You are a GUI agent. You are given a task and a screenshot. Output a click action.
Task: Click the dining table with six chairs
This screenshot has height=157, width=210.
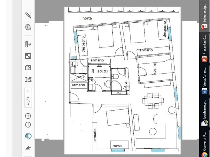(x=153, y=100)
